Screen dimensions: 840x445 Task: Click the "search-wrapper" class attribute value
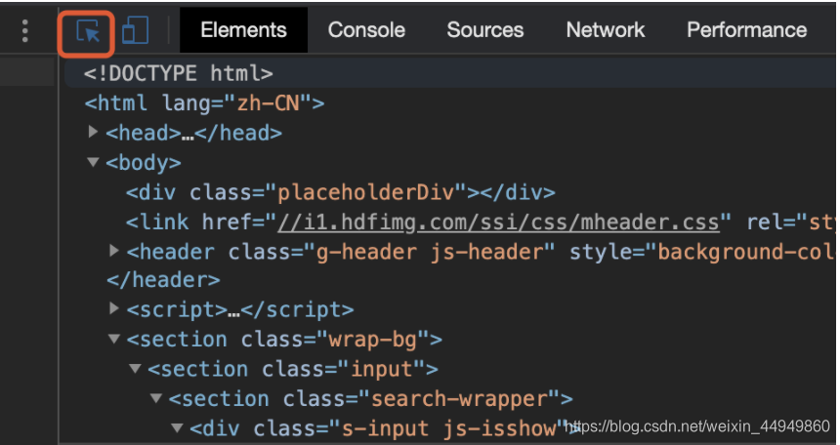(x=459, y=399)
